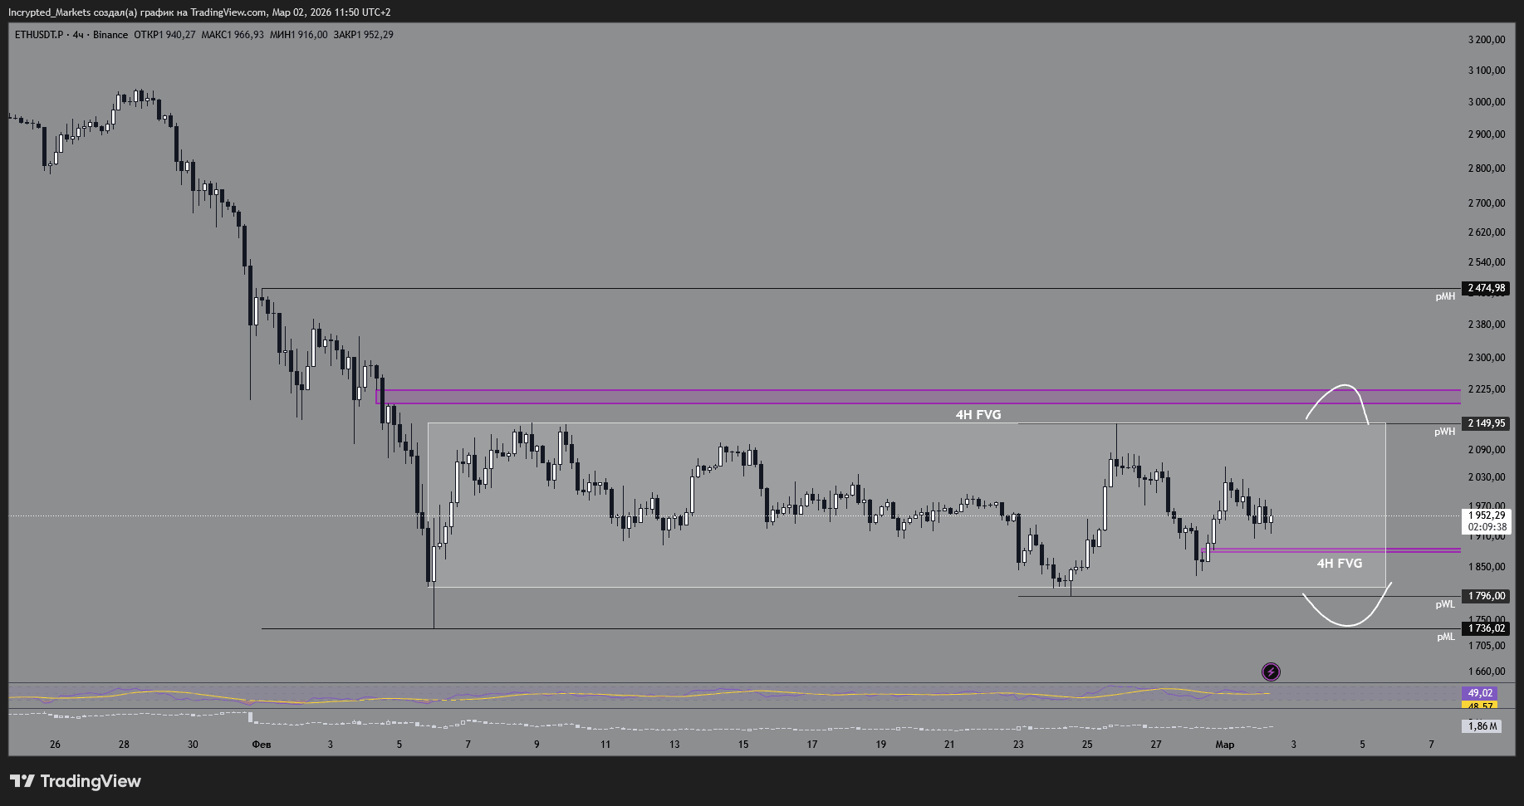Select the pML level label
The width and height of the screenshot is (1524, 806).
pyautogui.click(x=1446, y=637)
